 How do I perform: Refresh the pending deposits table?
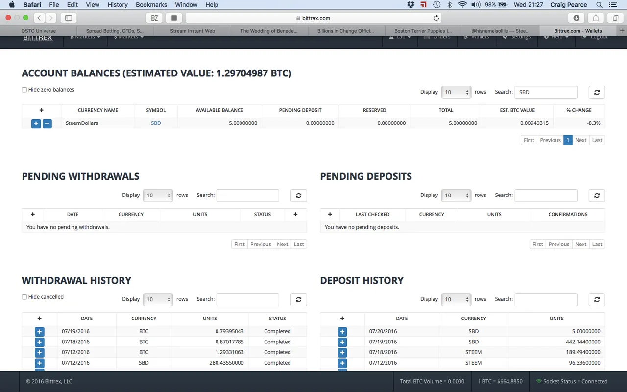pyautogui.click(x=597, y=196)
